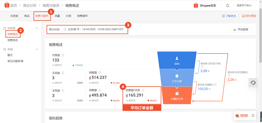Screen dimensions: 262x123
Task: Click the Shopee logo beside 首页
Action: pyautogui.click(x=7, y=5)
